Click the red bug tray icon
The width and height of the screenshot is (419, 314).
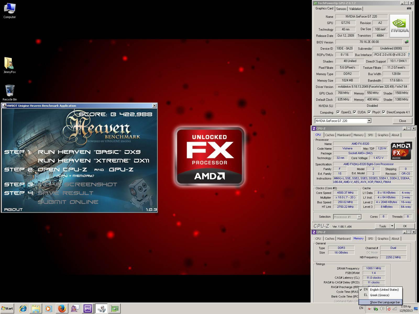(369, 309)
